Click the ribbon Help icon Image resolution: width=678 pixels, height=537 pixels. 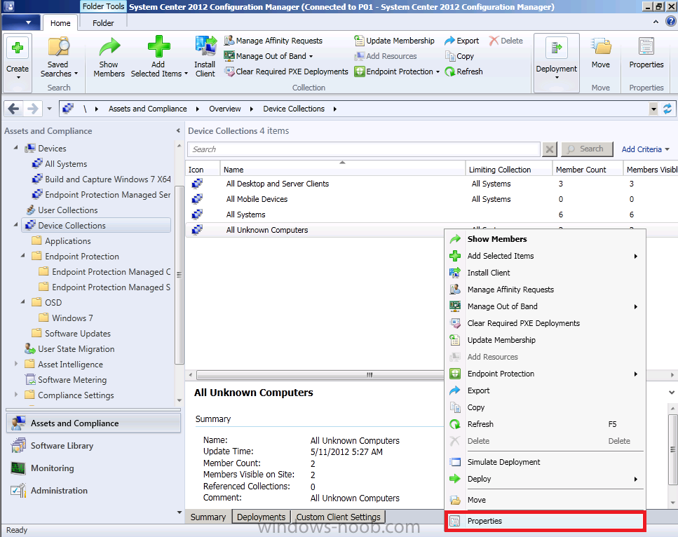click(x=671, y=21)
